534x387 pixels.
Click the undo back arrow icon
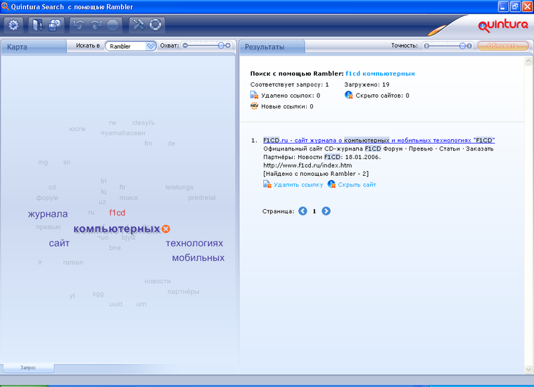click(x=79, y=25)
